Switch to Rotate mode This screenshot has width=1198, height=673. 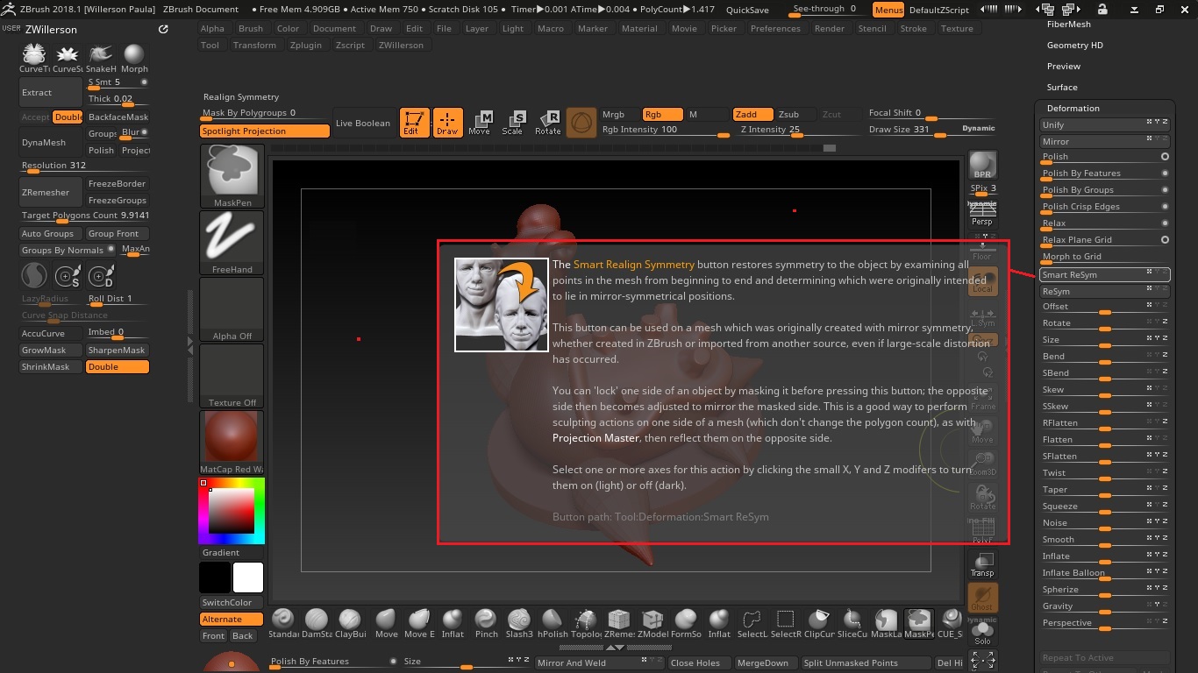pos(548,123)
